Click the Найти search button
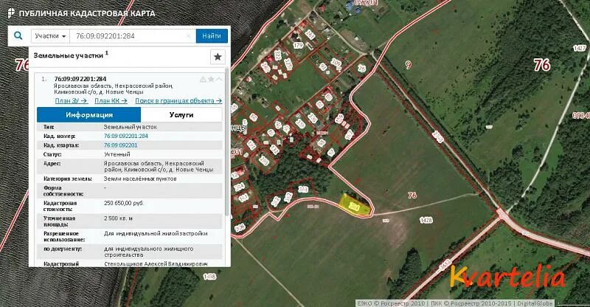The width and height of the screenshot is (590, 307). 212,35
